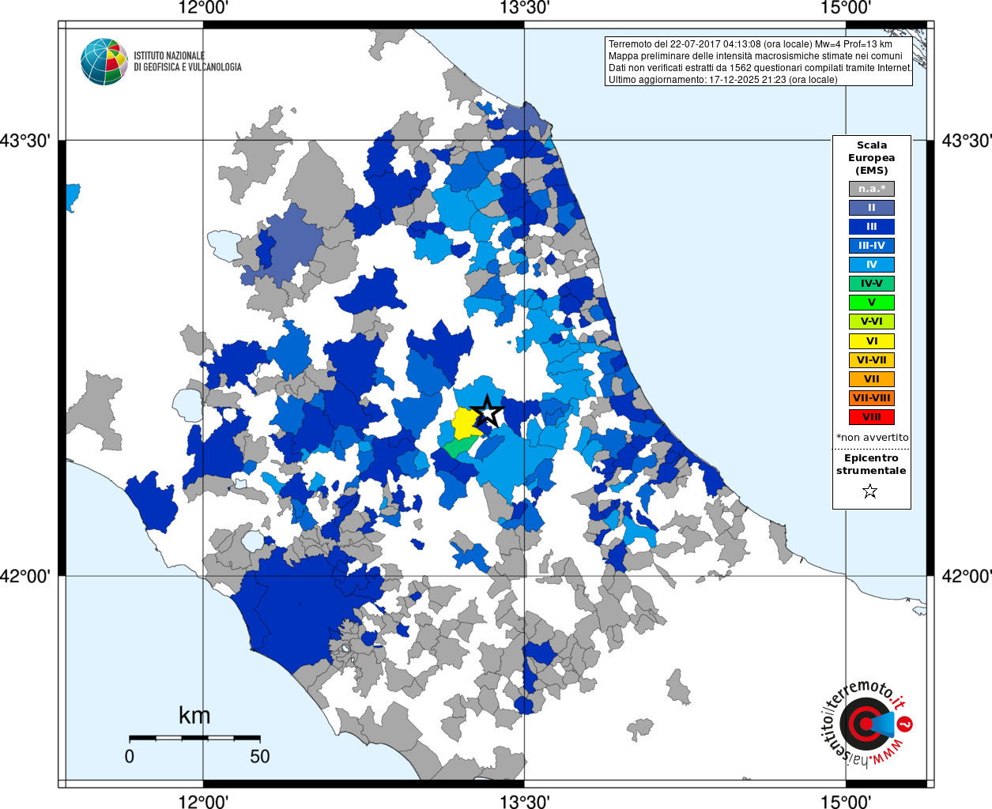Click the gray n.a. legend swatch
The width and height of the screenshot is (992, 809).
pyautogui.click(x=872, y=189)
